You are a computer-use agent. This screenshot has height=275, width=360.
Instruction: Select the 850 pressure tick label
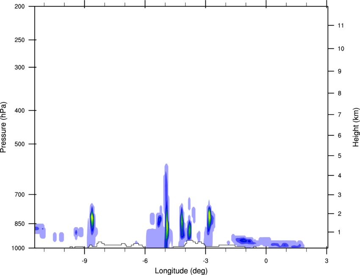pos(19,224)
